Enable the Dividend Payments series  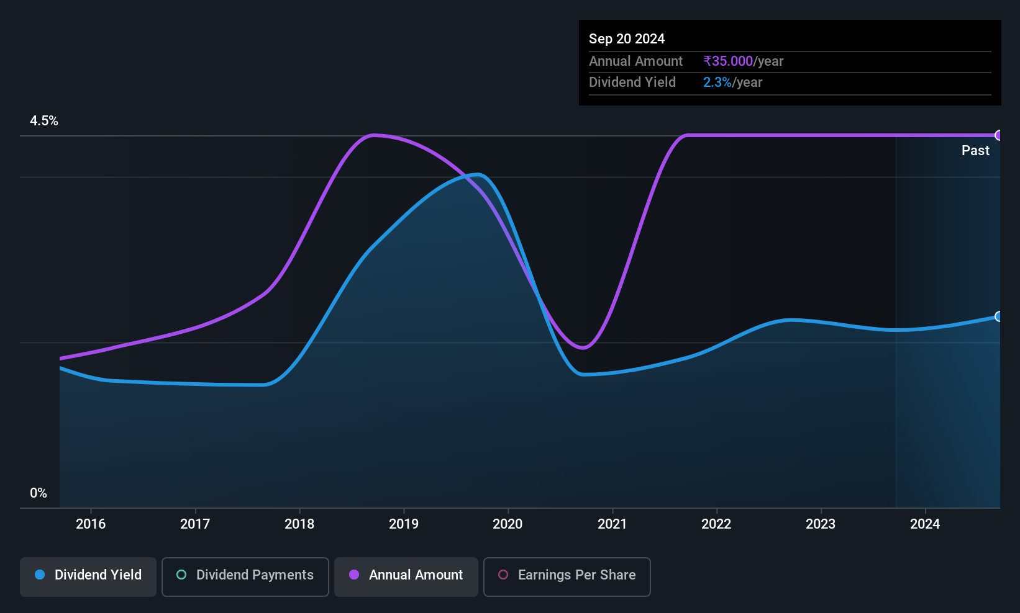245,576
